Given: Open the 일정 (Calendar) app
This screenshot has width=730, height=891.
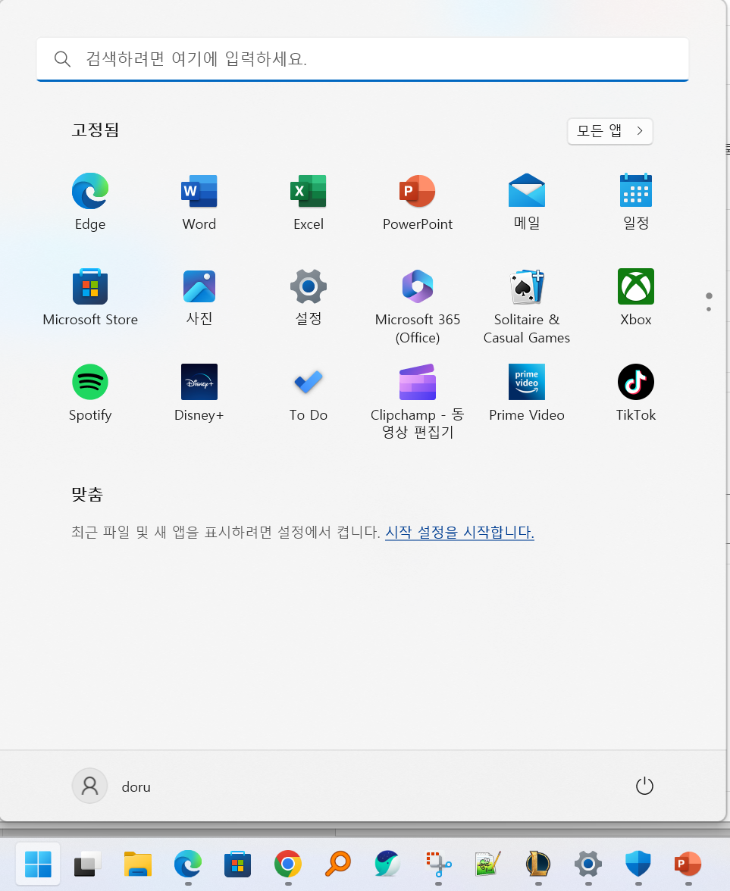Looking at the screenshot, I should 635,202.
